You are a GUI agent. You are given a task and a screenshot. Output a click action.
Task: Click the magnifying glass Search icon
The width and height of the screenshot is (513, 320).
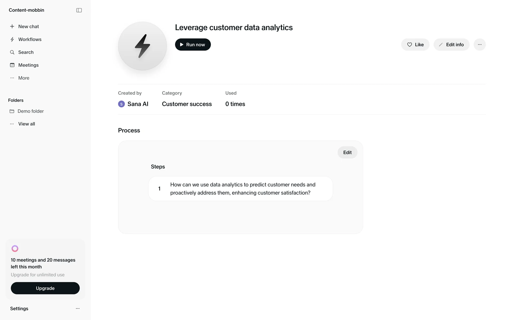[12, 52]
